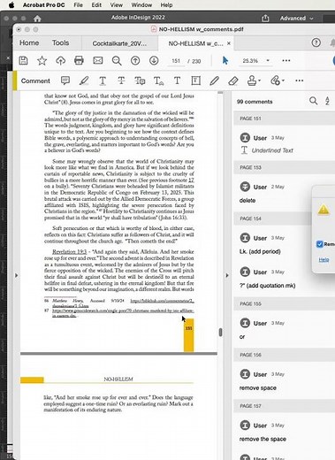
Task: Open more toolbar options ellipsis
Action: 286,61
